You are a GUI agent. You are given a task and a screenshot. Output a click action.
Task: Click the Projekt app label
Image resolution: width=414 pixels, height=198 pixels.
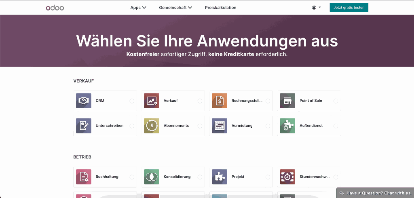click(x=238, y=177)
